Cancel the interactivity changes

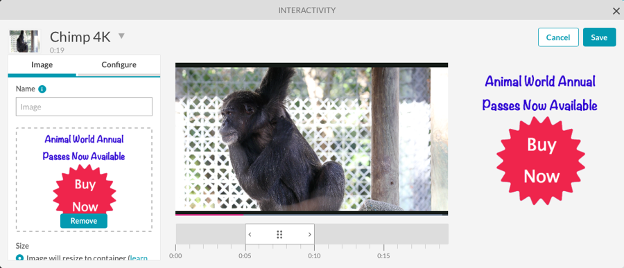pos(558,37)
